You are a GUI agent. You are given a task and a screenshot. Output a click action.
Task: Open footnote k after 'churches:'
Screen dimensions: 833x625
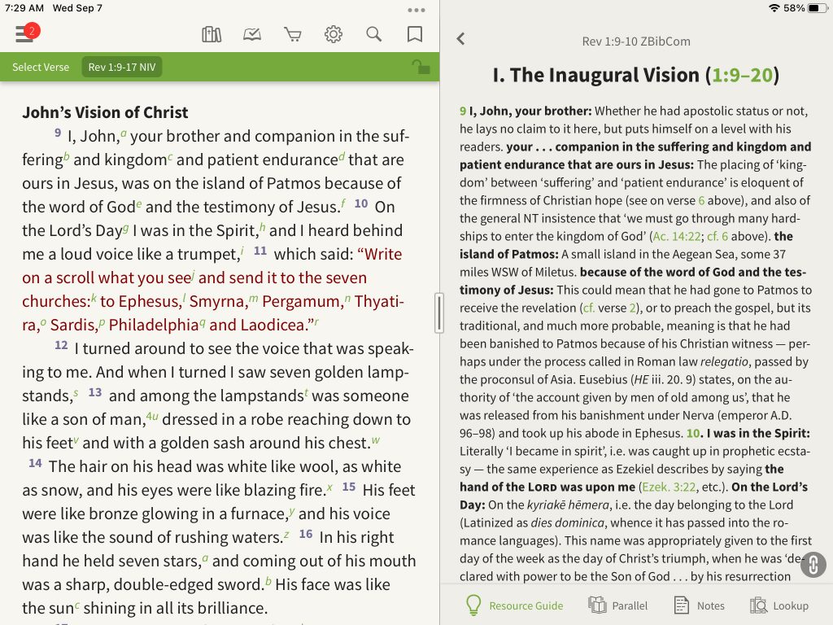pos(94,298)
